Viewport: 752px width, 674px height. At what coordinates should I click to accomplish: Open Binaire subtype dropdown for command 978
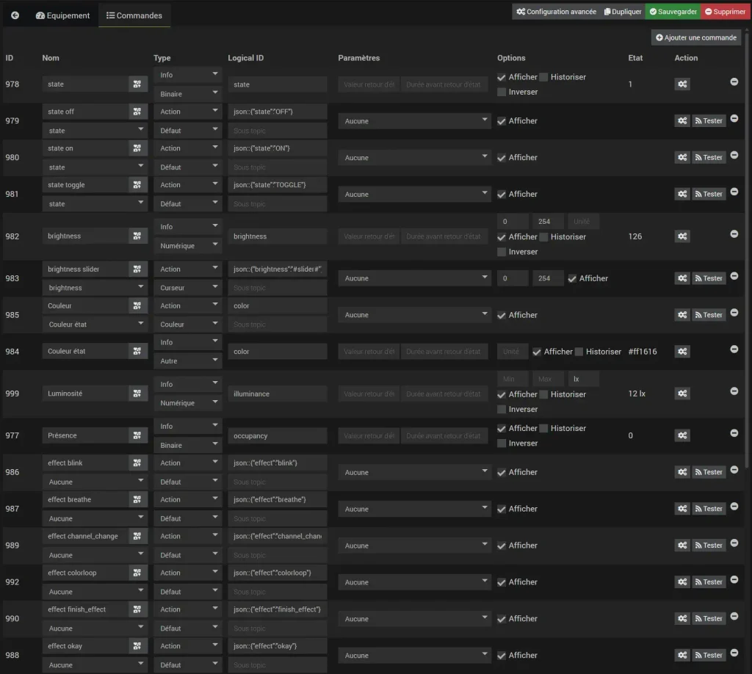point(188,94)
